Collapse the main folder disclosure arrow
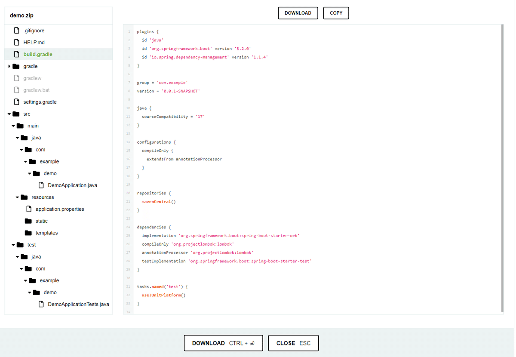This screenshot has width=516, height=357. pyautogui.click(x=12, y=126)
